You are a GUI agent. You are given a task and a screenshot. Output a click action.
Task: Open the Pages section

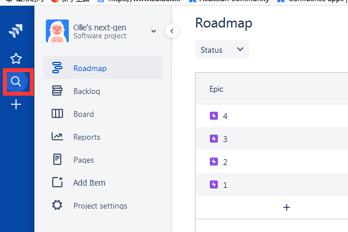coord(103,160)
